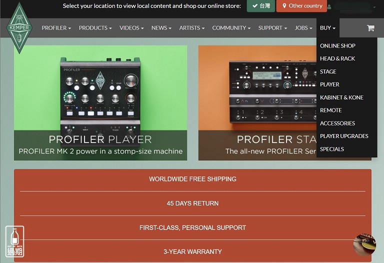Open the VIDEOS dropdown

click(131, 28)
